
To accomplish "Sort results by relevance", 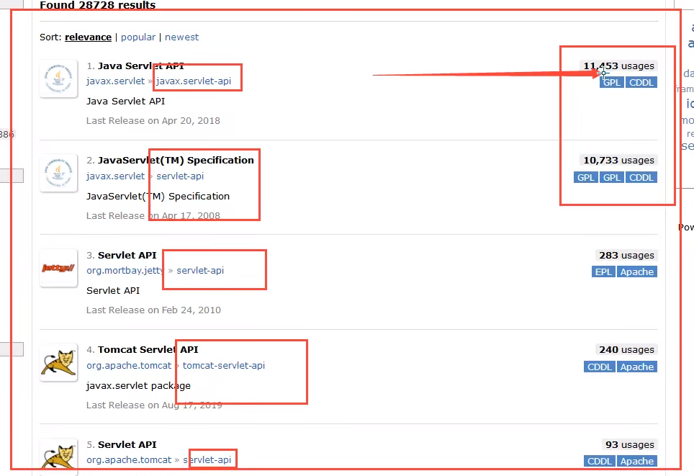I will [x=88, y=37].
